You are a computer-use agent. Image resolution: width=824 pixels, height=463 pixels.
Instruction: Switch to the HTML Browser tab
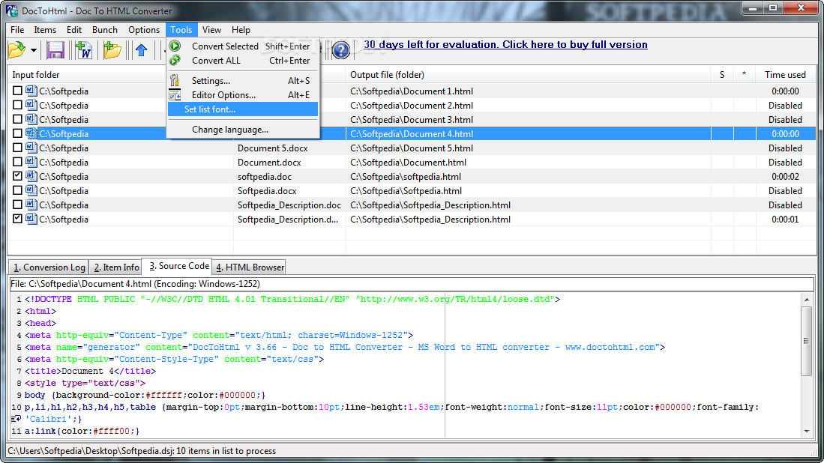(250, 267)
